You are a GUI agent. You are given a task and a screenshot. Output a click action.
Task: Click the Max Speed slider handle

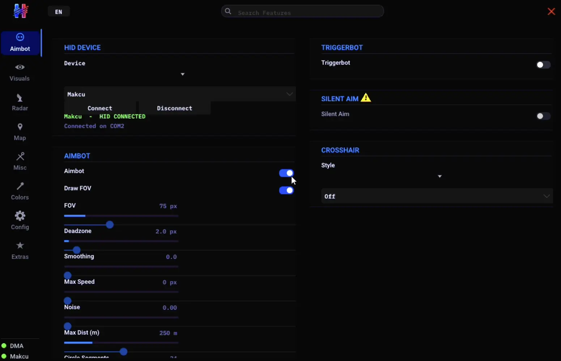click(68, 301)
